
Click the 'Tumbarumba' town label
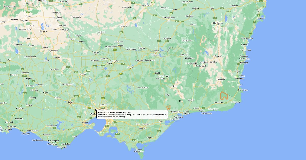click(x=187, y=40)
